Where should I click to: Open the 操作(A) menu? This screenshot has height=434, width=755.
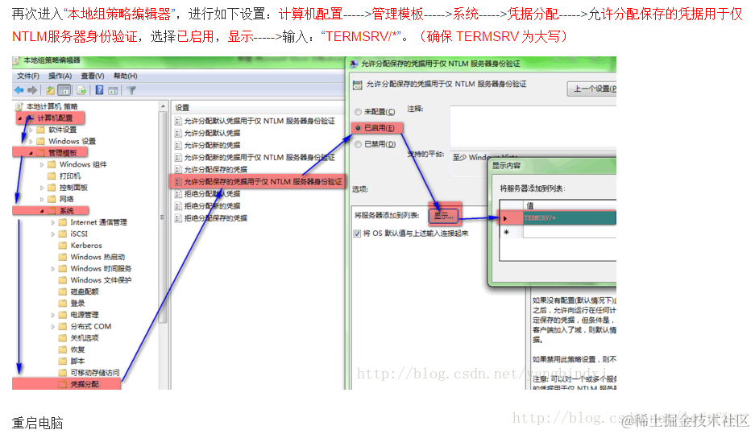tap(60, 76)
